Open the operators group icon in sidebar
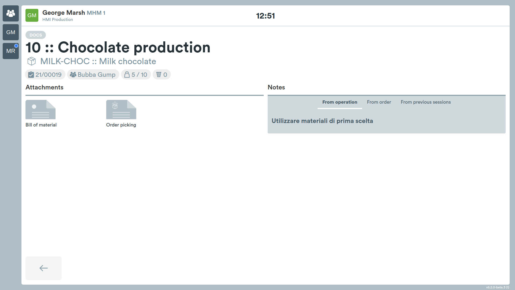Viewport: 515px width, 290px height. tap(11, 13)
